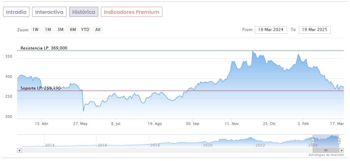
Task: Click the horizontal scrollbar thumb grip
Action: point(326,150)
